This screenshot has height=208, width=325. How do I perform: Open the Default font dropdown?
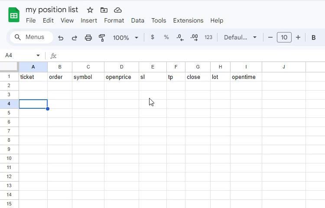[x=240, y=37]
